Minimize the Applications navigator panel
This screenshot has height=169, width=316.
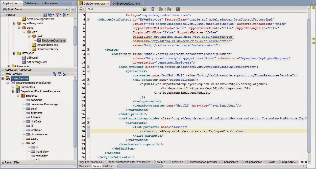pos(73,3)
